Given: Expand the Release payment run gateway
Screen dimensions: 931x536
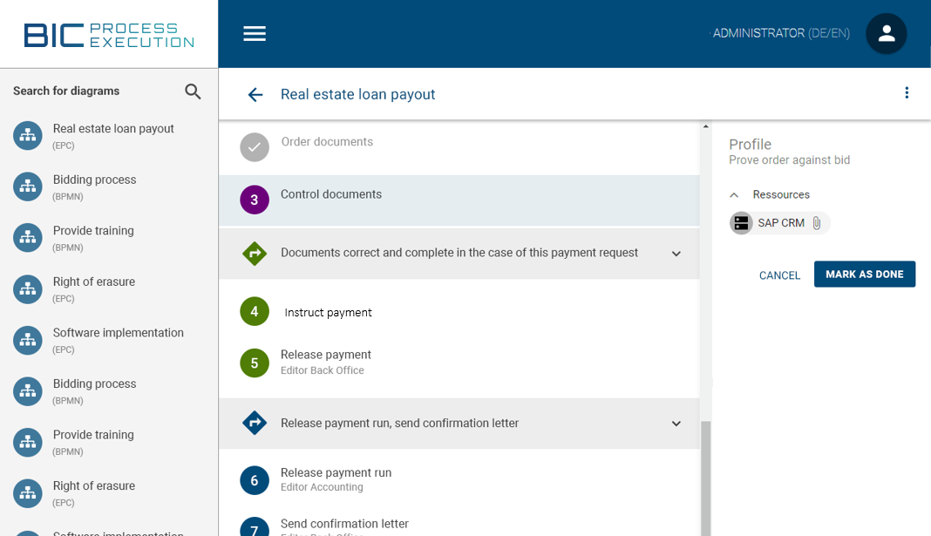Looking at the screenshot, I should tap(676, 424).
